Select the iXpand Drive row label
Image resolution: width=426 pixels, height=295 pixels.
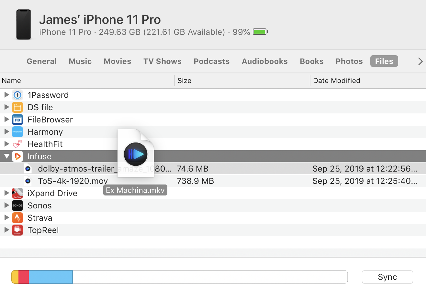[52, 193]
